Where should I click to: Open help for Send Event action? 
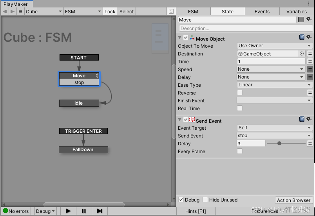(x=302, y=119)
